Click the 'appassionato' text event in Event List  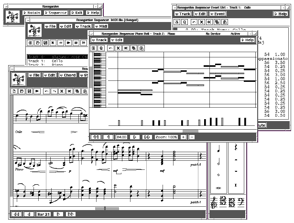pos(272,58)
